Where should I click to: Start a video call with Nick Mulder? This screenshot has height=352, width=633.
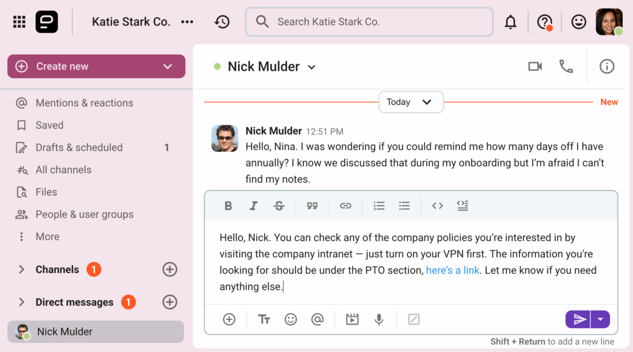pyautogui.click(x=534, y=67)
